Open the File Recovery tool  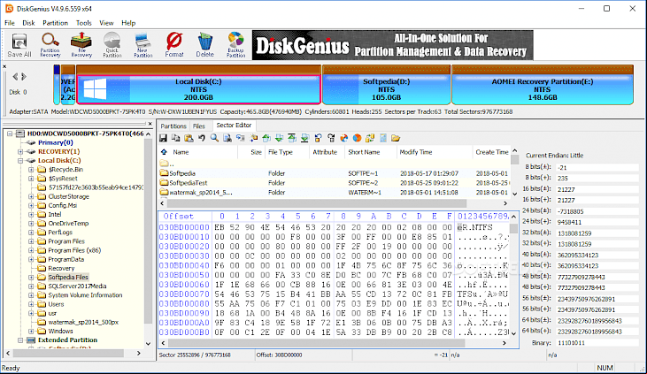(81, 45)
